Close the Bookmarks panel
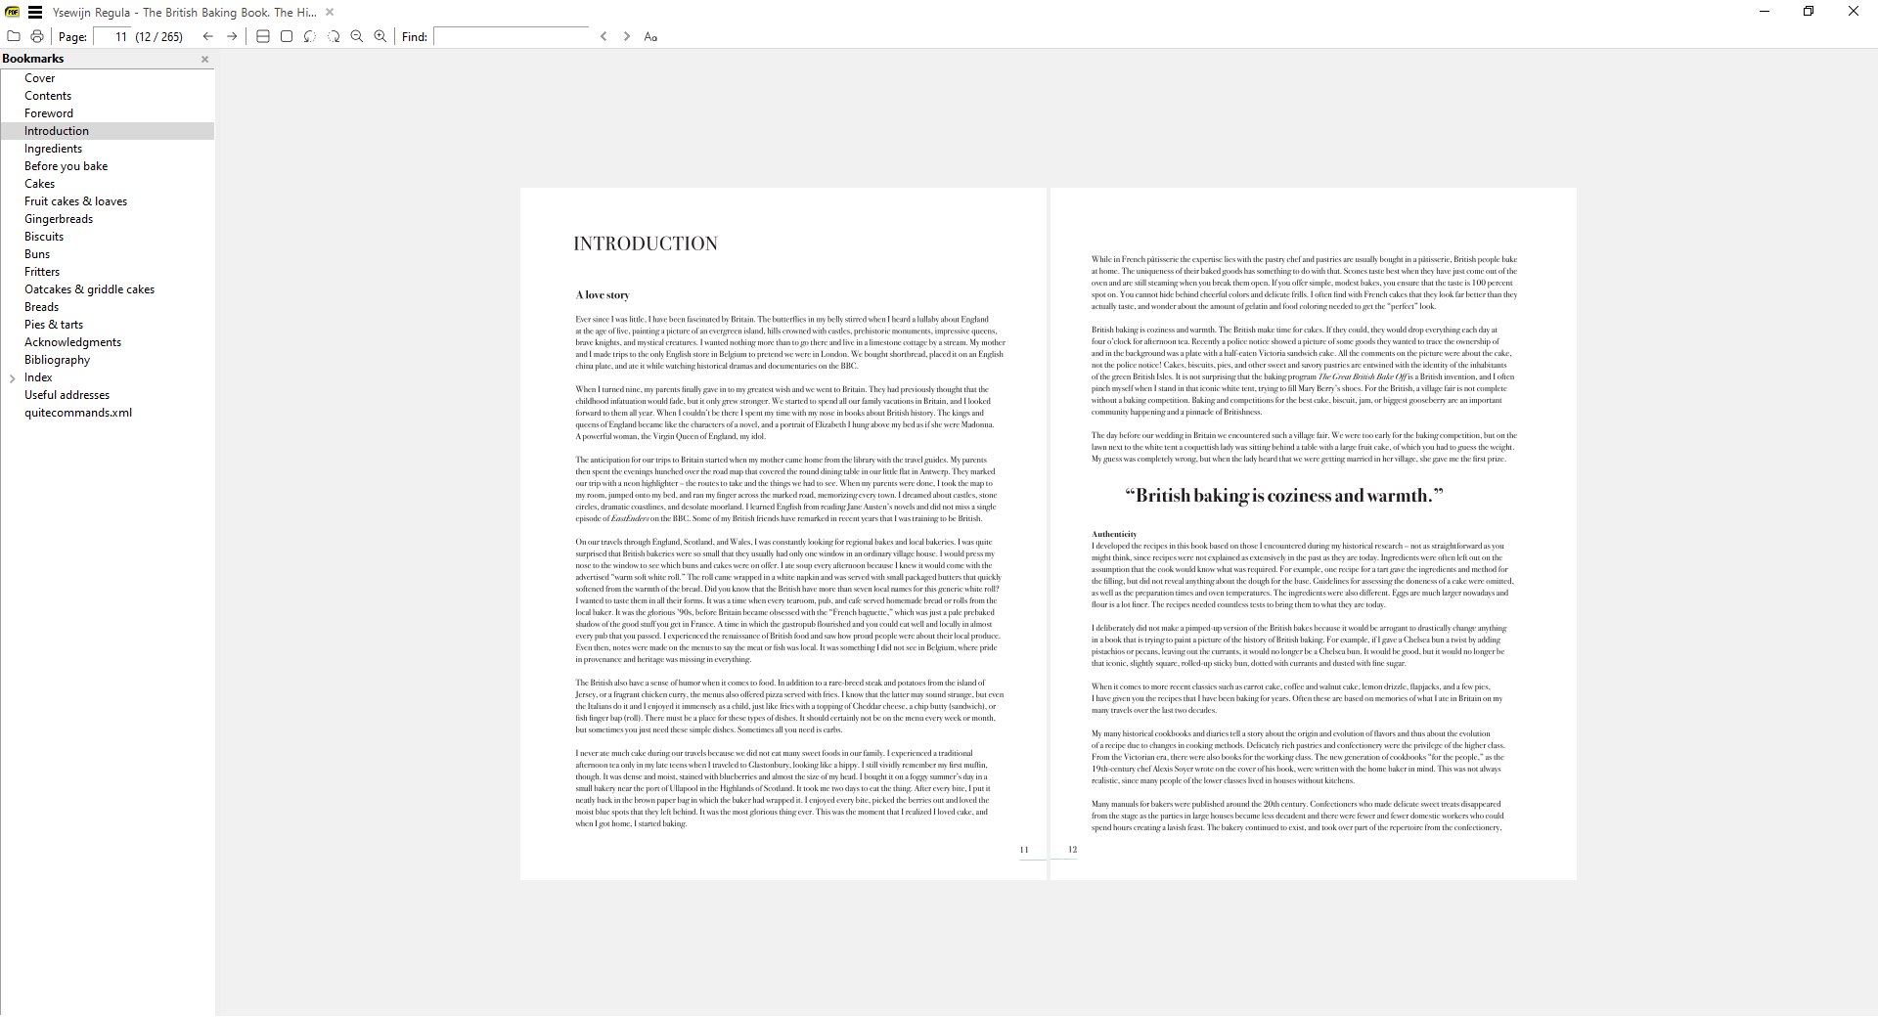Viewport: 1878px width, 1017px height. [204, 59]
